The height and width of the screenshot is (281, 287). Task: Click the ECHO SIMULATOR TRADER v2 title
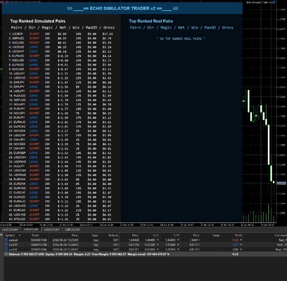point(122,8)
